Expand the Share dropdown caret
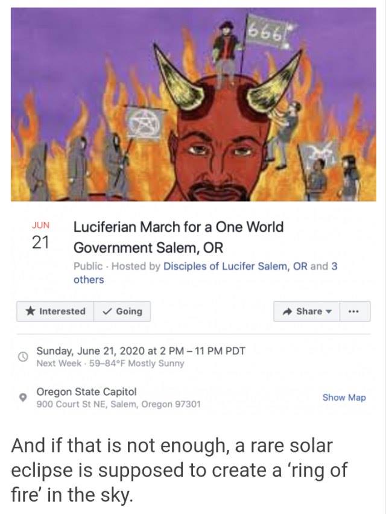 tap(329, 312)
